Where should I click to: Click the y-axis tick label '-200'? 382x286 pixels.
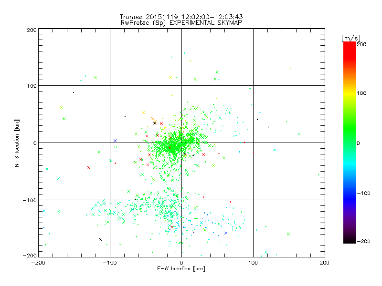click(x=30, y=255)
